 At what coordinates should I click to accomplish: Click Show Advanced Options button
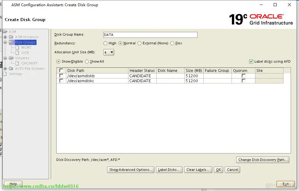pyautogui.click(x=131, y=170)
